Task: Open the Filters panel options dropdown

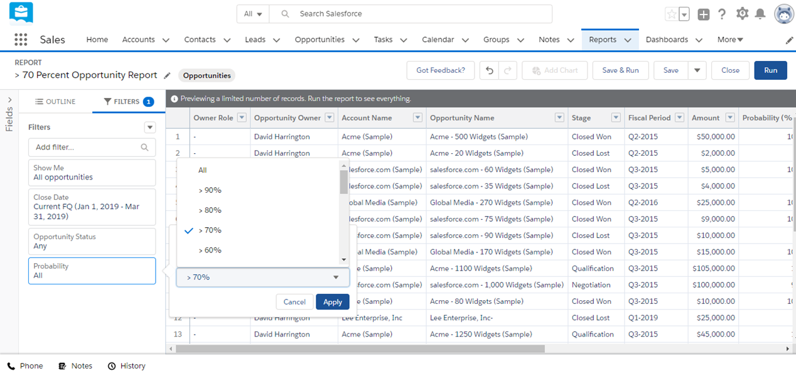Action: coord(149,127)
